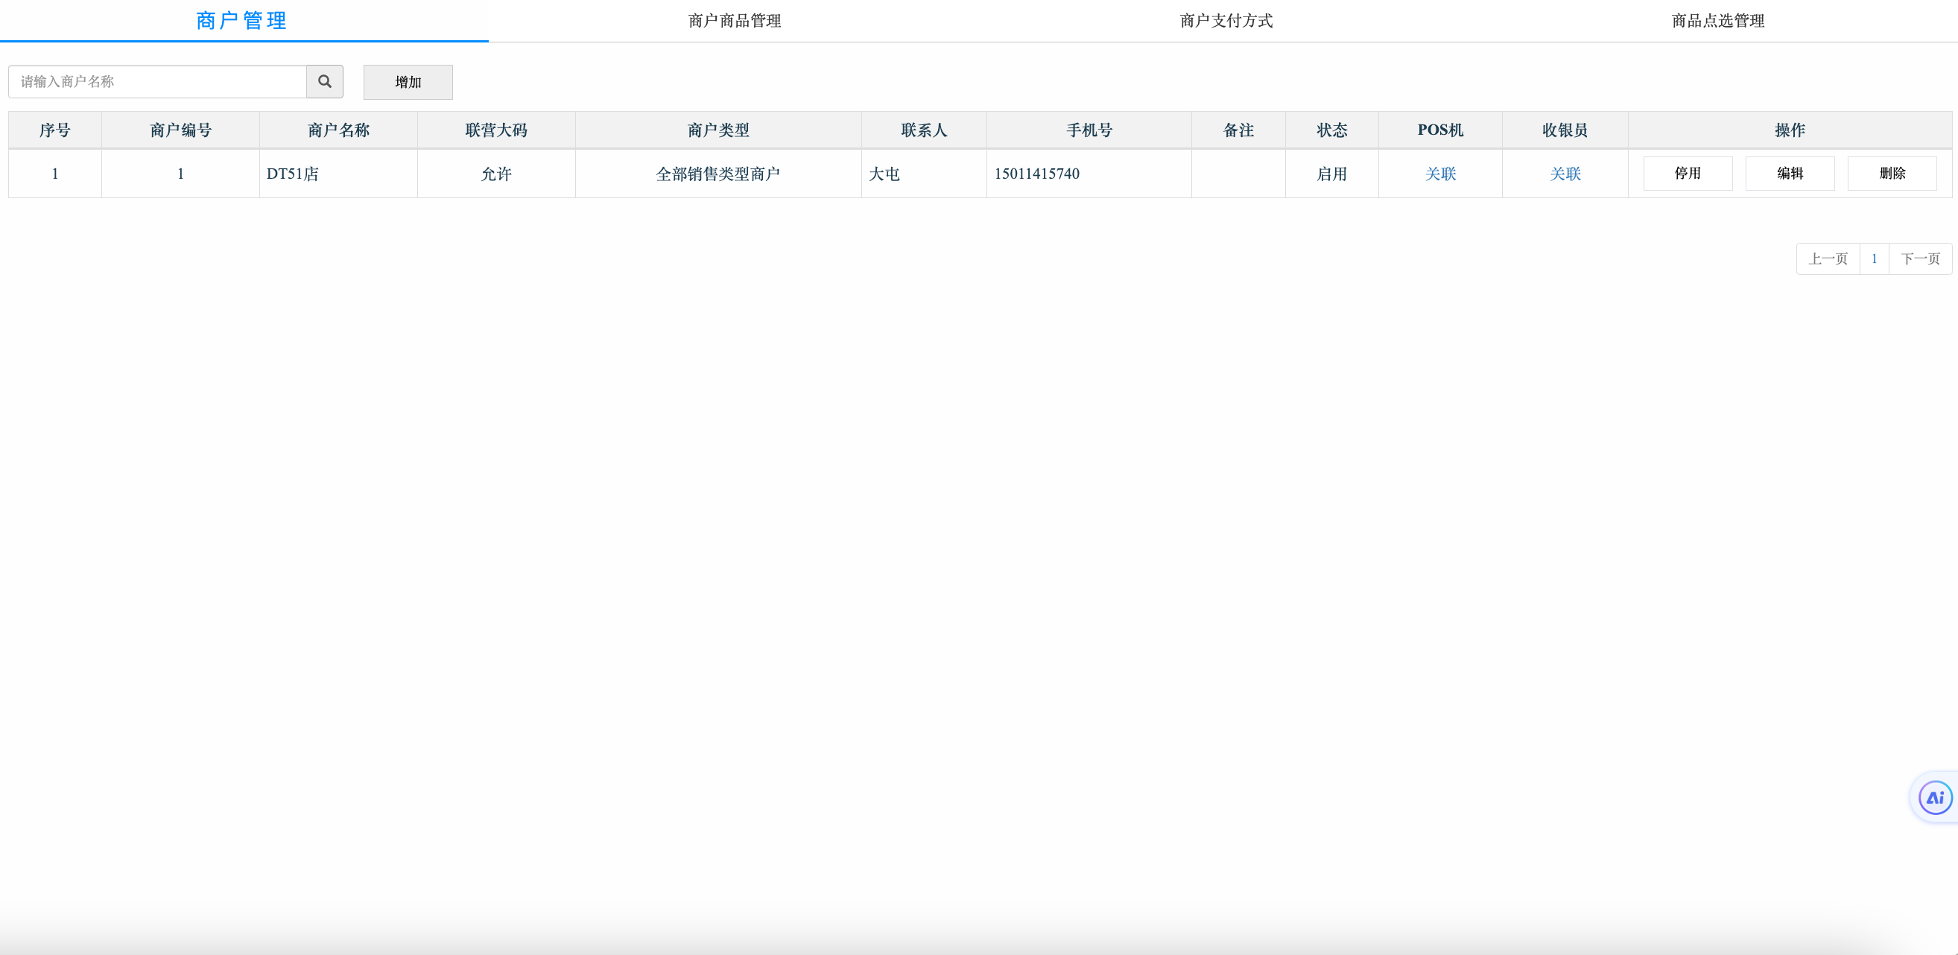
Task: Click the 增加 button
Action: [408, 82]
